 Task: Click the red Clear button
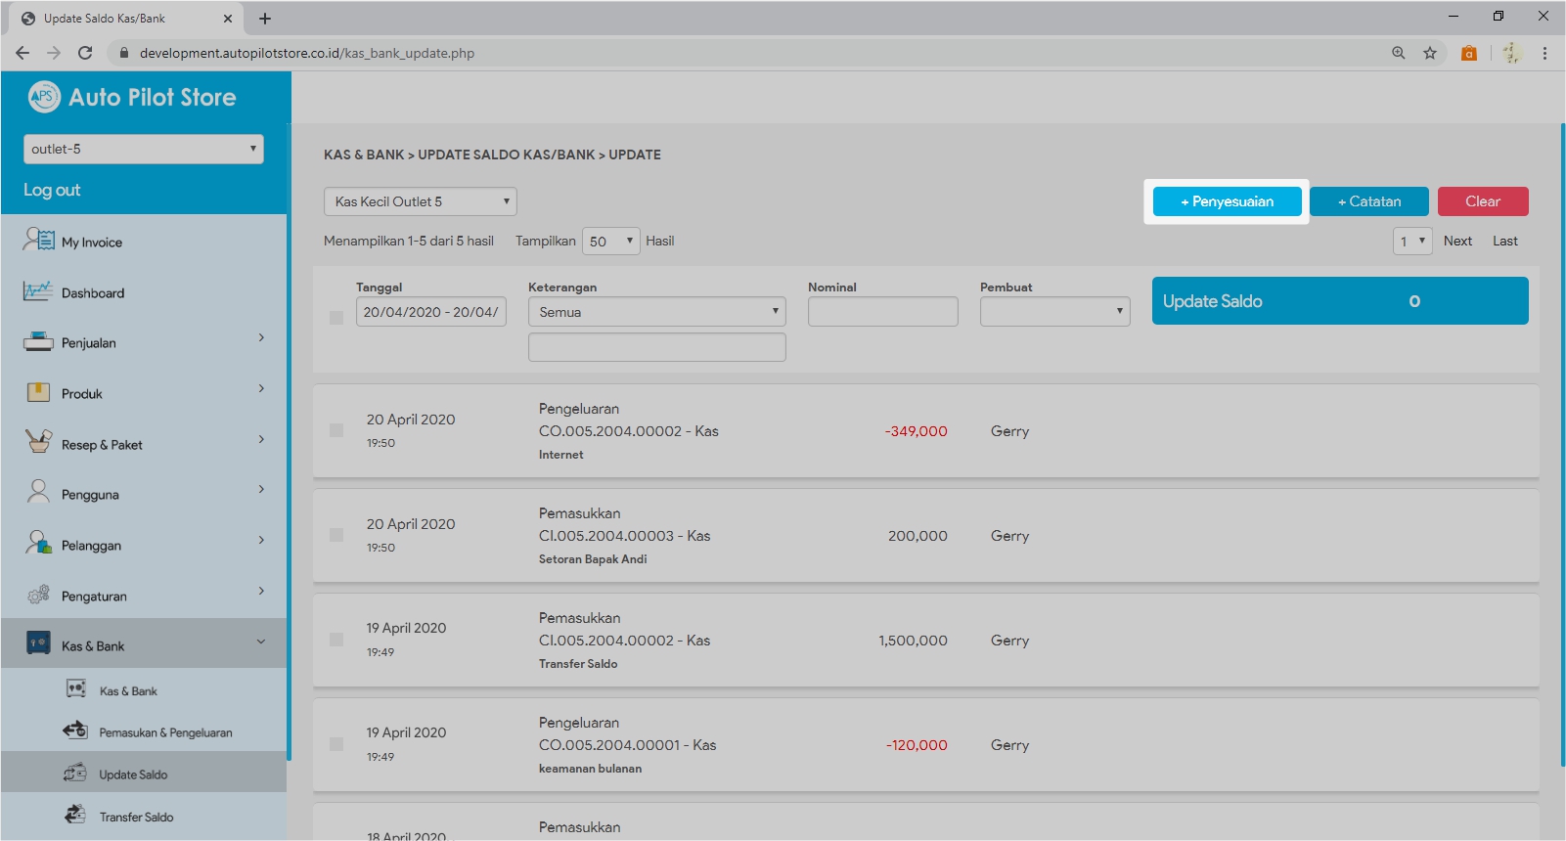pos(1482,201)
